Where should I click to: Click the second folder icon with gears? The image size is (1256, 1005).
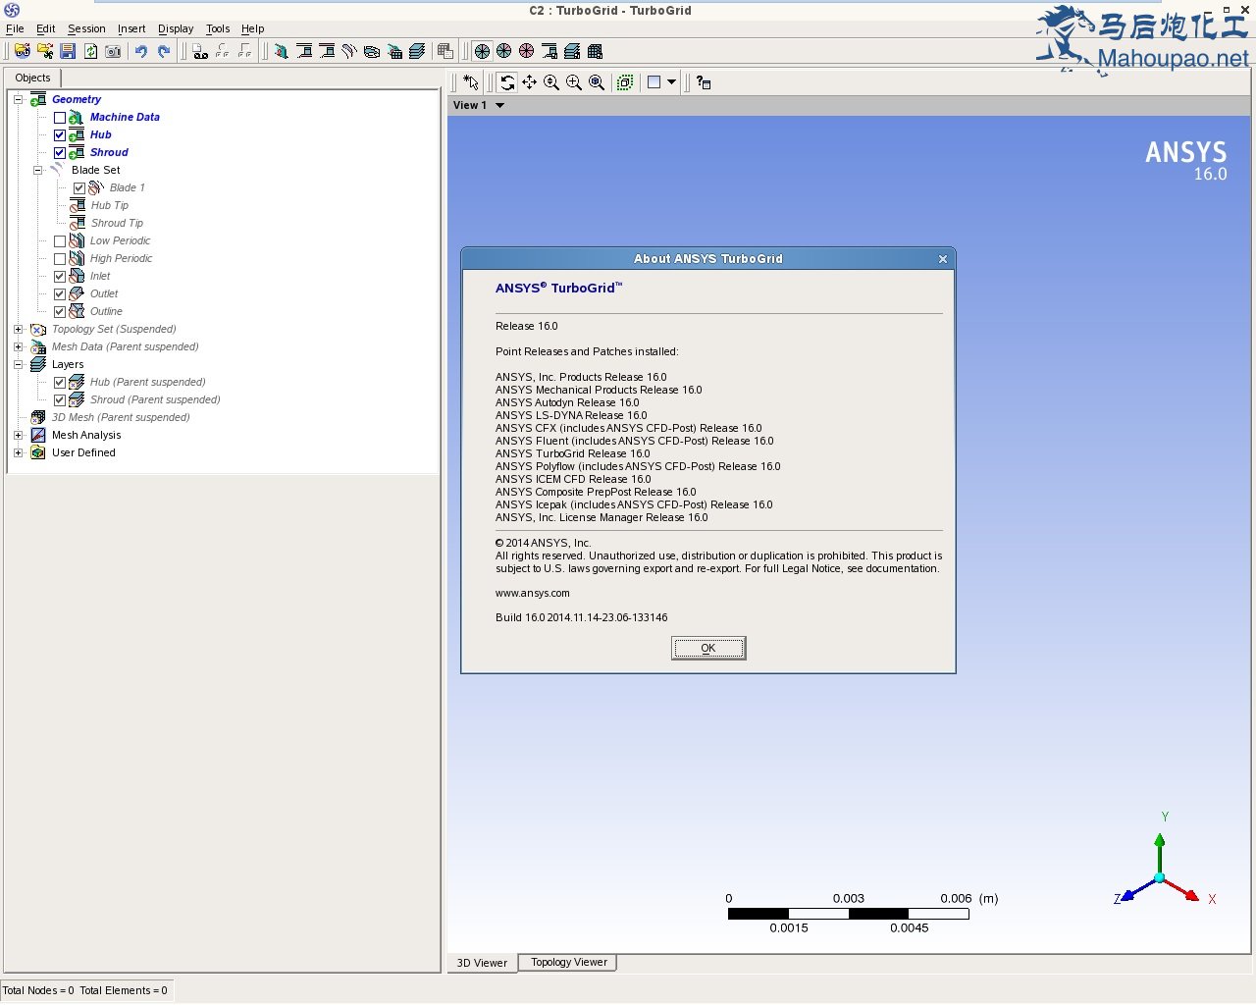click(x=45, y=51)
